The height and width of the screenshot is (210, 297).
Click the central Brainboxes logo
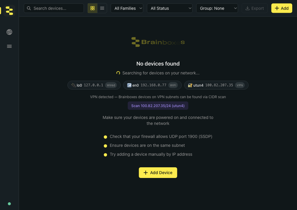[158, 42]
